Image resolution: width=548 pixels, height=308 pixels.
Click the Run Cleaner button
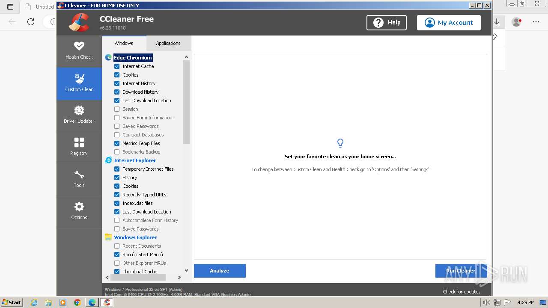[x=461, y=271]
